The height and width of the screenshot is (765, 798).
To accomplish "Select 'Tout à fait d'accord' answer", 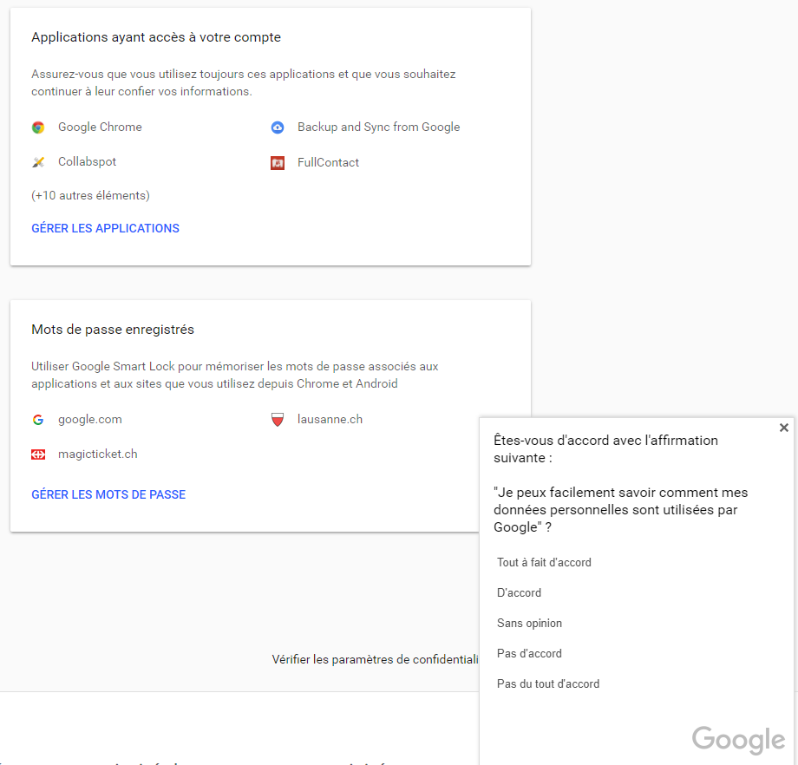I will point(544,563).
